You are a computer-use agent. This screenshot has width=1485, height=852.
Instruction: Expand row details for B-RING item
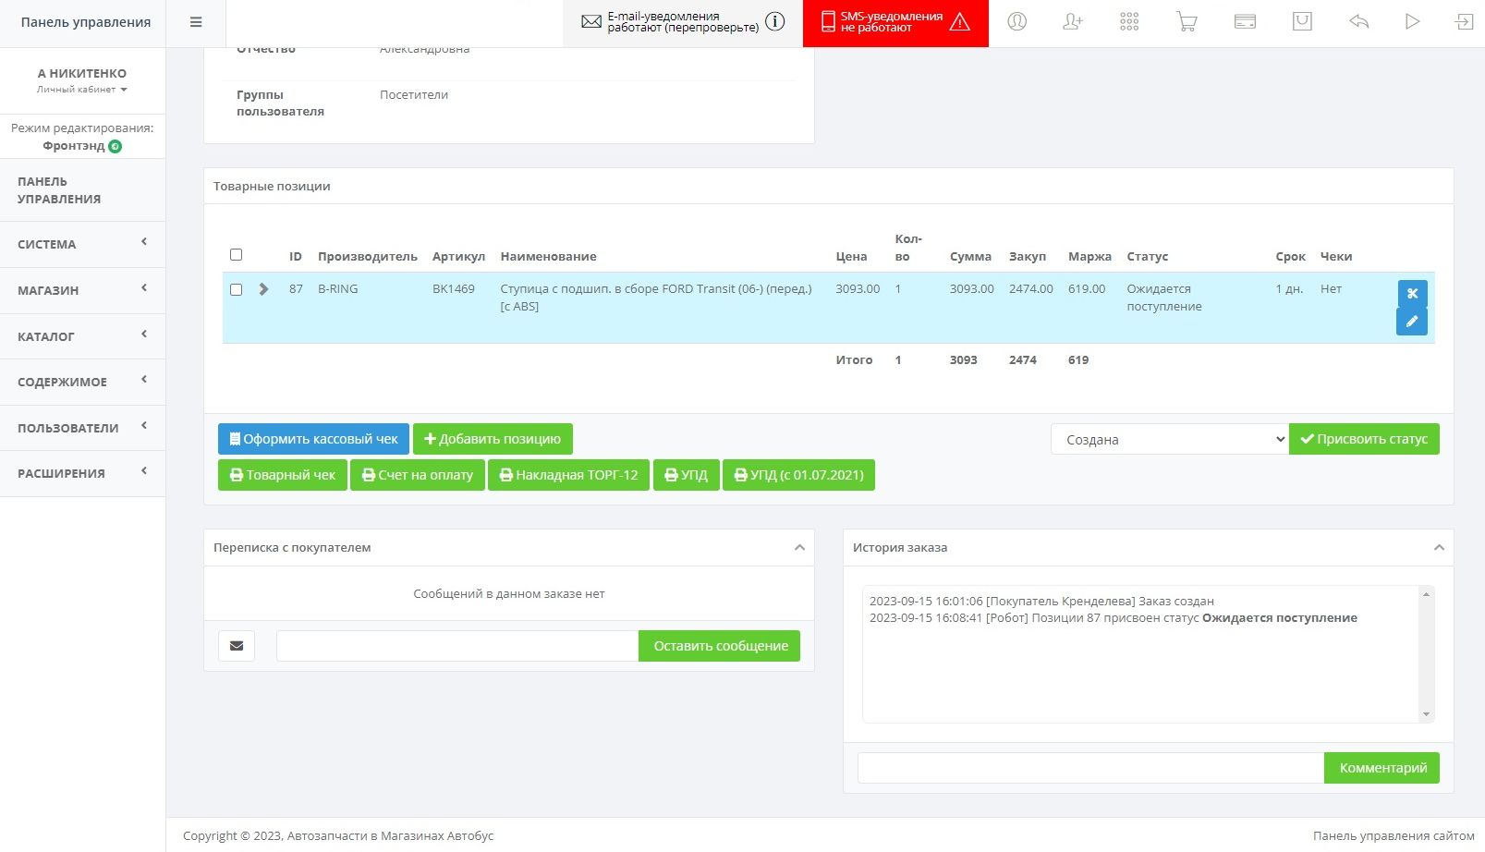tap(264, 289)
